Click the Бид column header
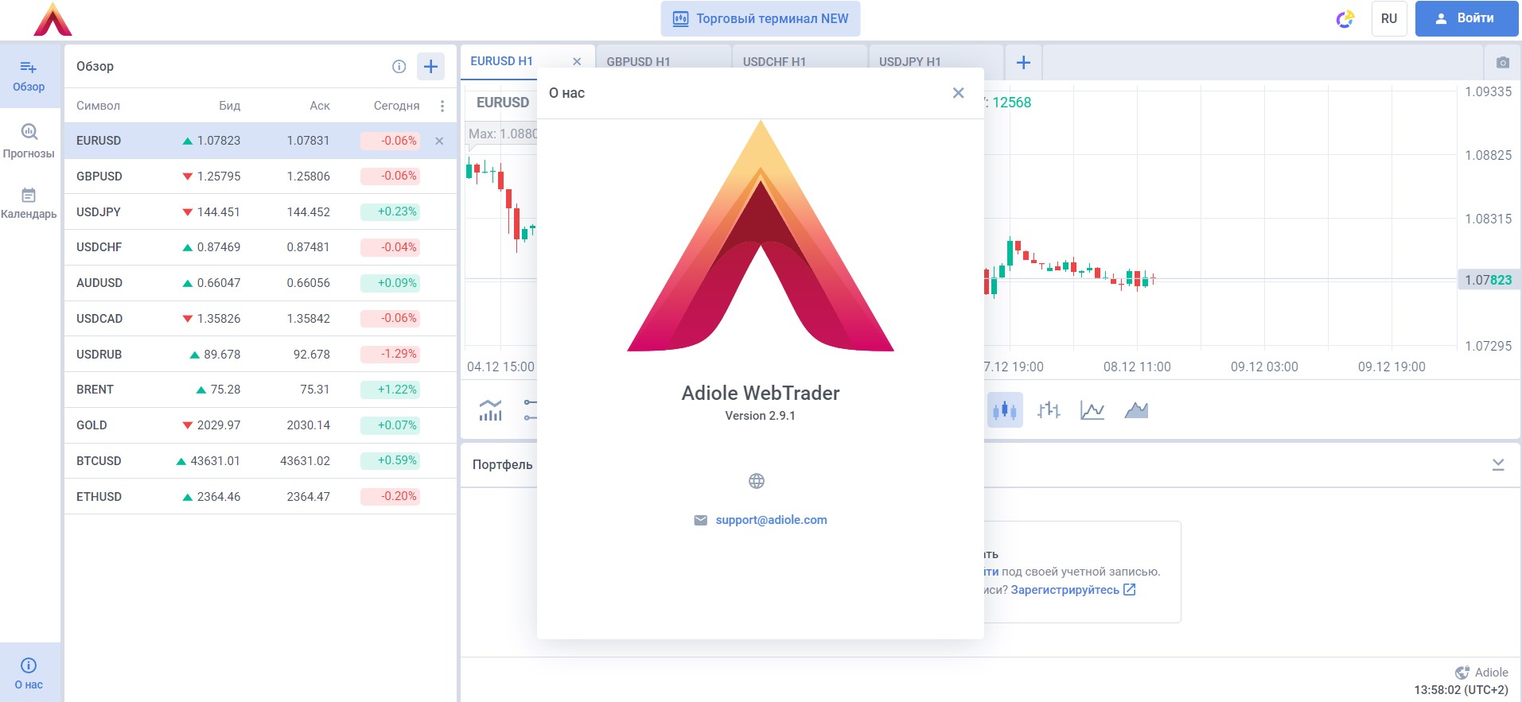This screenshot has height=702, width=1522. [229, 106]
